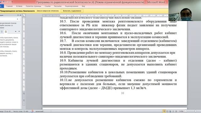Viewport: 201px width, 113px height.
Task: Click the spell check status icon
Action: [32, 111]
